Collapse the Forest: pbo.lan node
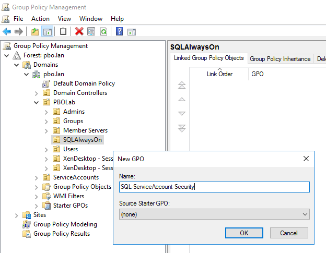This screenshot has width=326, height=253. (x=6, y=56)
